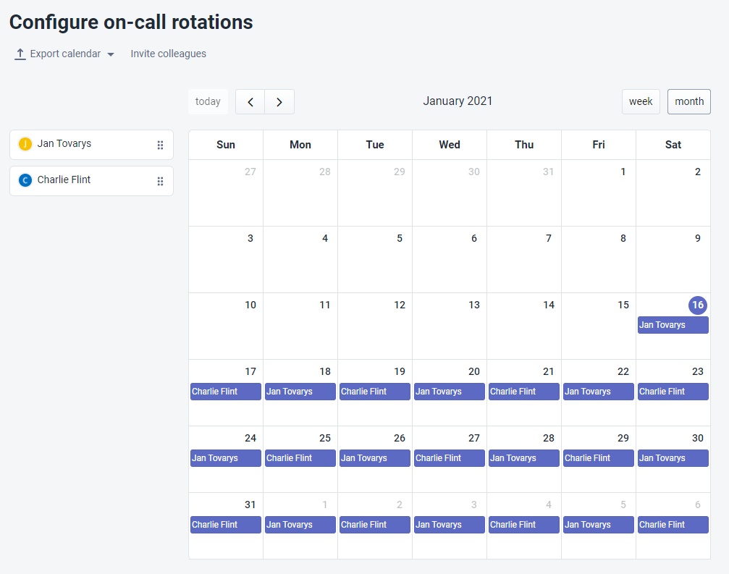Click Jan Tovarys yellow avatar icon
This screenshot has height=574, width=729.
[x=25, y=144]
